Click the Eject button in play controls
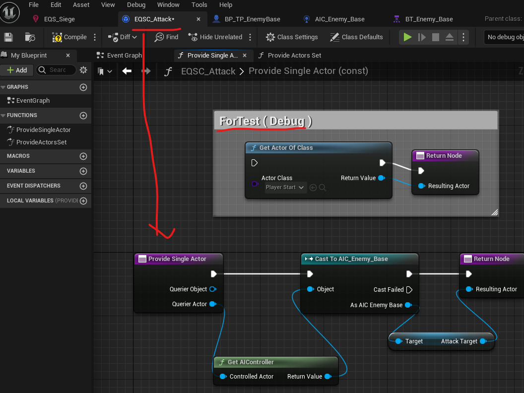The width and height of the screenshot is (524, 393). click(x=450, y=37)
